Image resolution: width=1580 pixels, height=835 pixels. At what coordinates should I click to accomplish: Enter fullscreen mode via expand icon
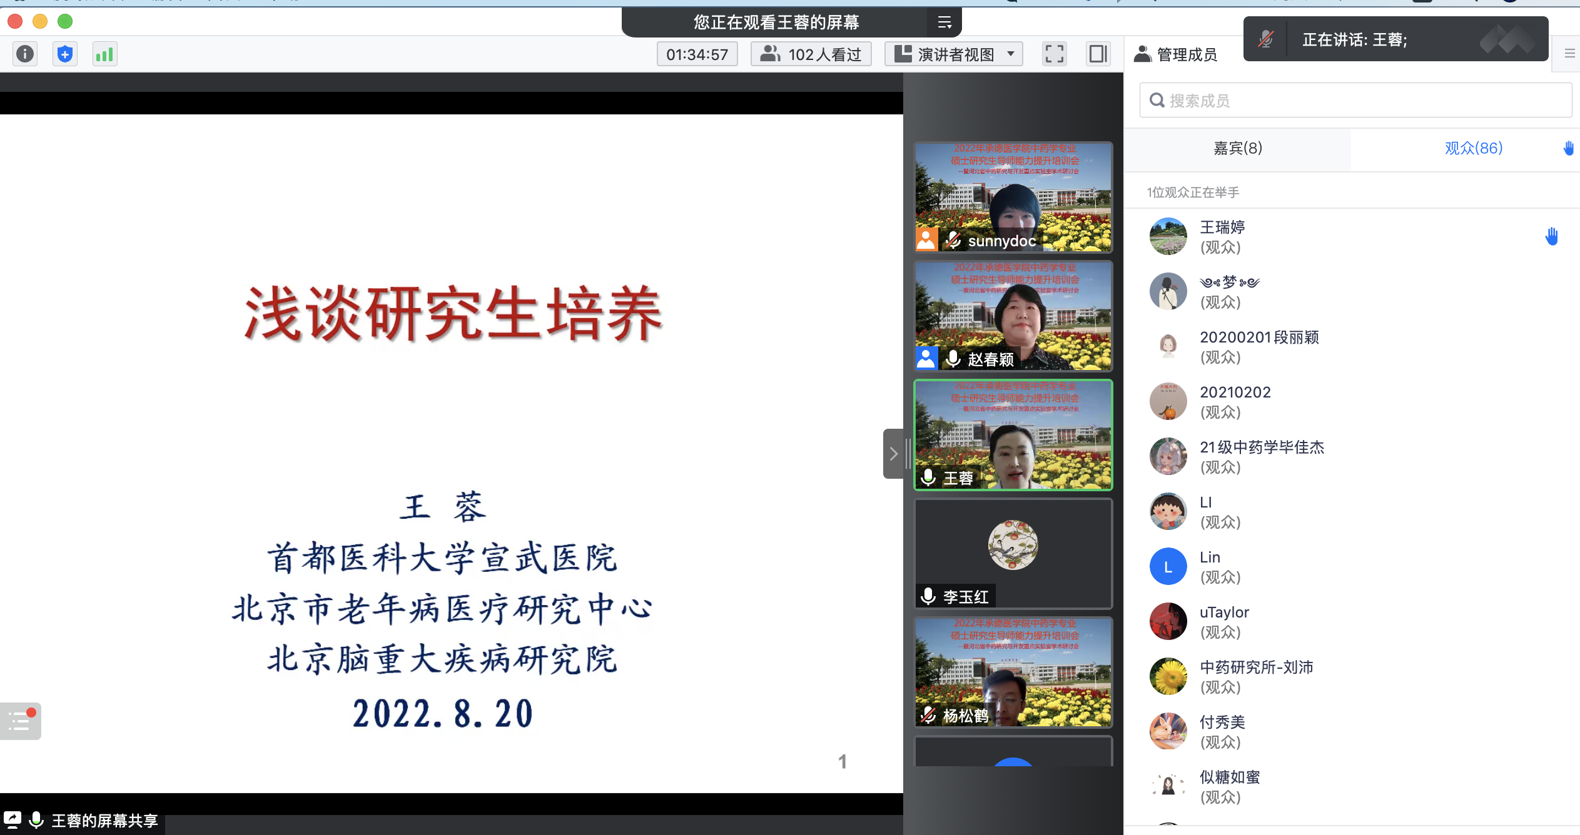point(1054,54)
